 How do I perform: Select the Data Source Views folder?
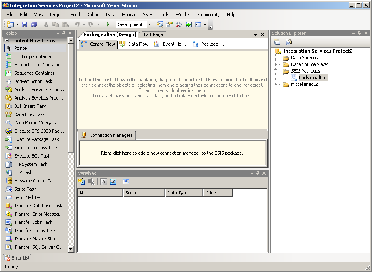309,64
